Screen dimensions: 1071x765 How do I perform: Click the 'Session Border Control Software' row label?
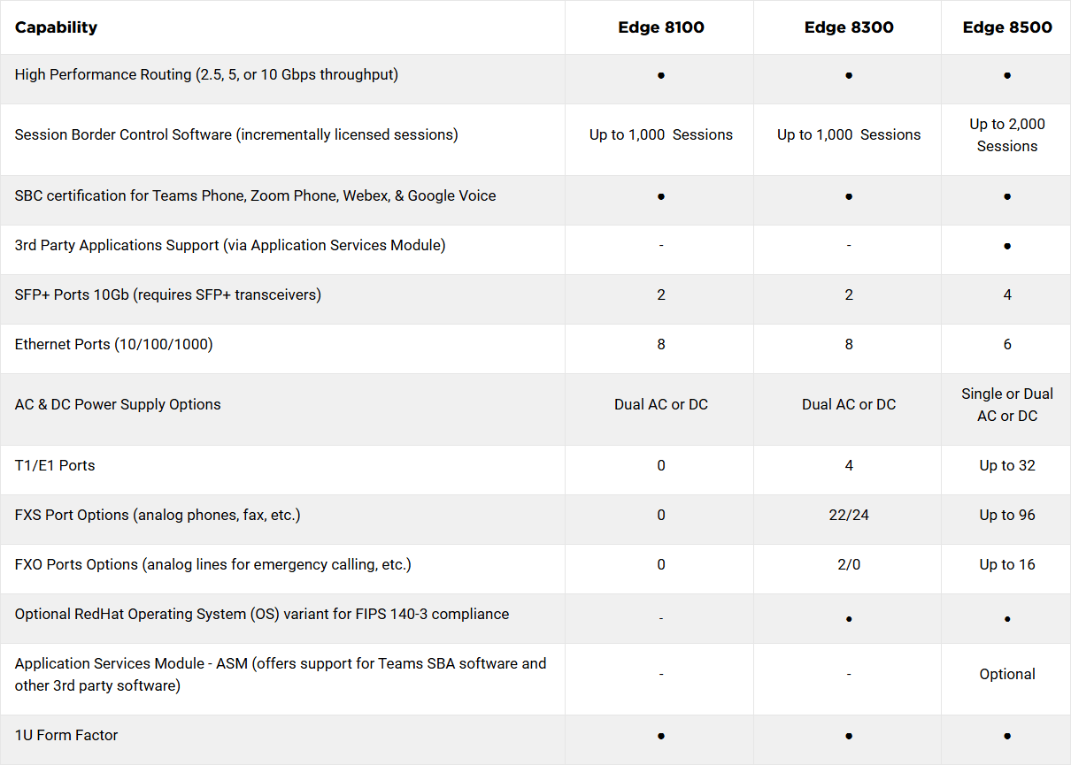tap(236, 135)
